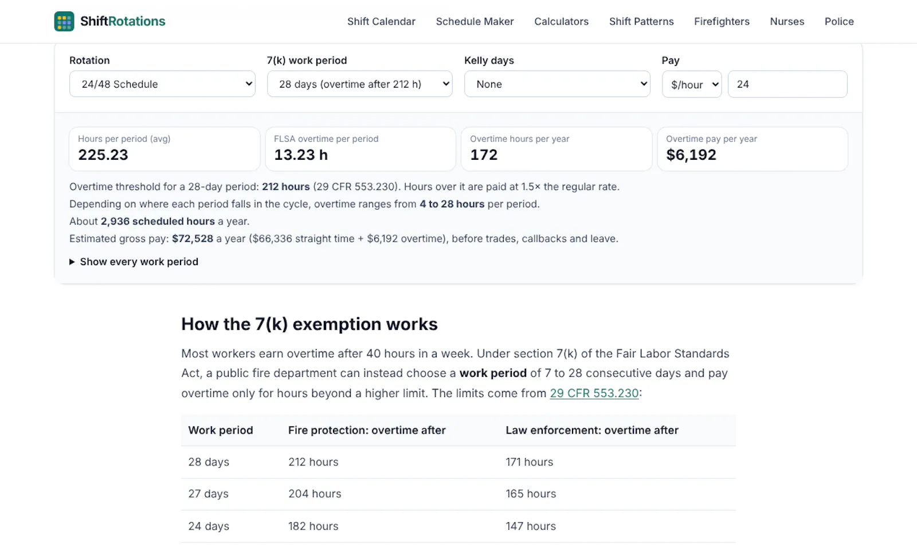Go to Schedule Maker page
This screenshot has width=917, height=548.
click(x=475, y=21)
